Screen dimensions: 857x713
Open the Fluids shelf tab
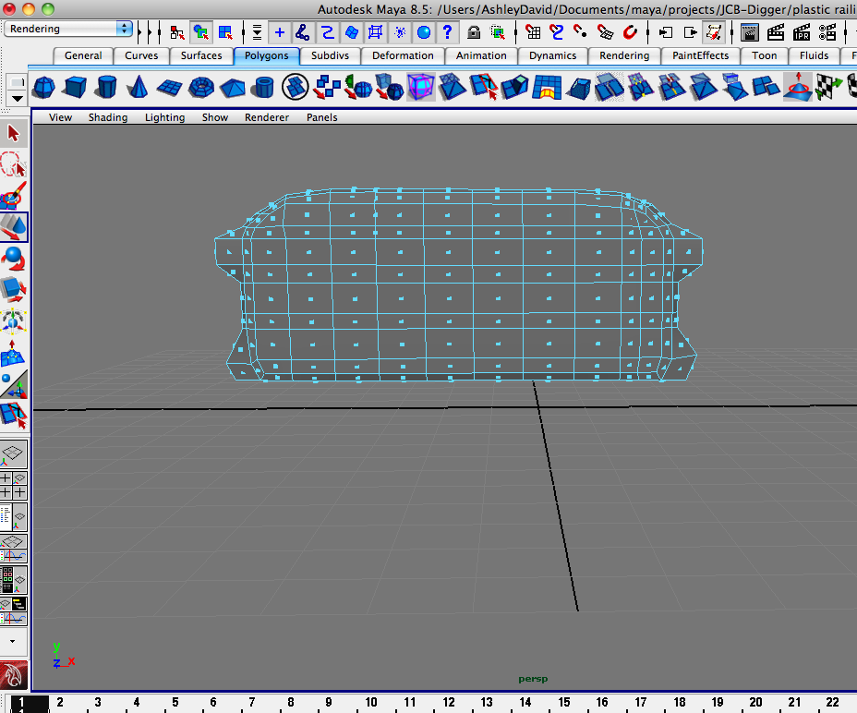point(814,55)
